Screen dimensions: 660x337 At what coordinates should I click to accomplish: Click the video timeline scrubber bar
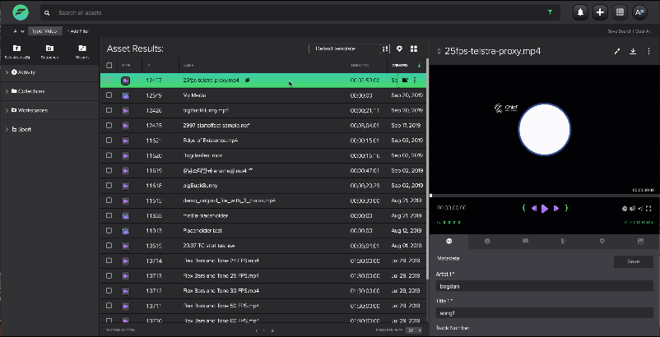pos(543,195)
